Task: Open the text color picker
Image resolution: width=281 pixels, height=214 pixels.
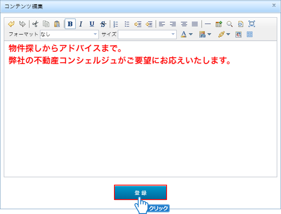Action: tap(184, 35)
